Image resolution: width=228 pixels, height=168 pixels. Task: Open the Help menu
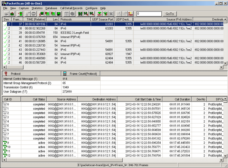[103, 8]
